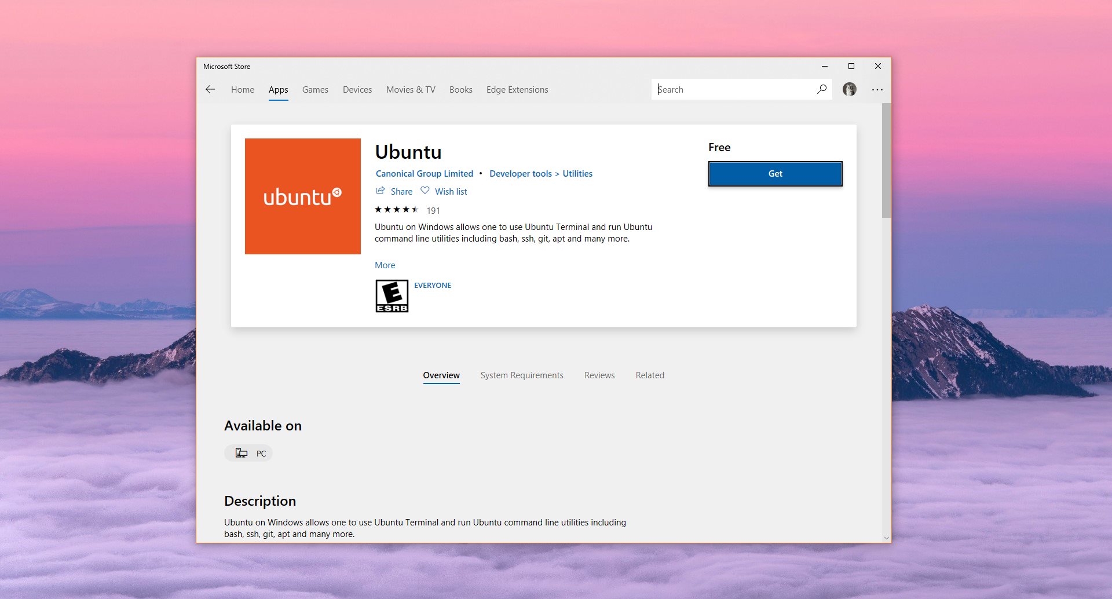Screen dimensions: 1112x599
Task: Click the 191 ratings count
Action: pyautogui.click(x=433, y=210)
